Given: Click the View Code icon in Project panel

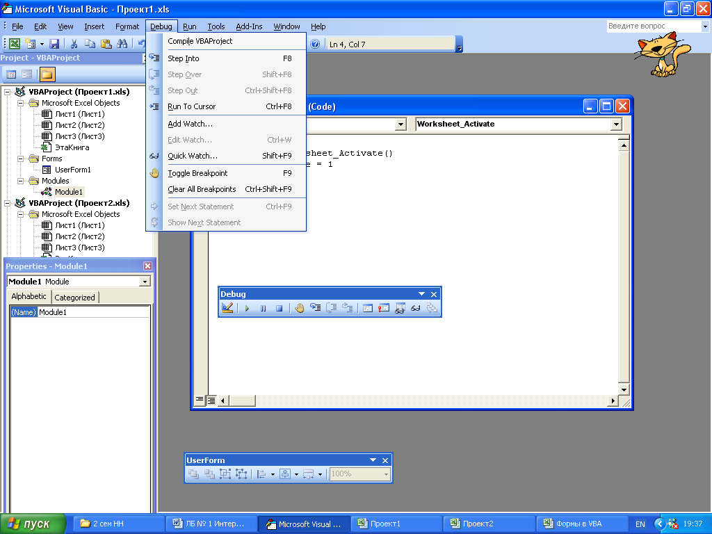Looking at the screenshot, I should point(11,74).
